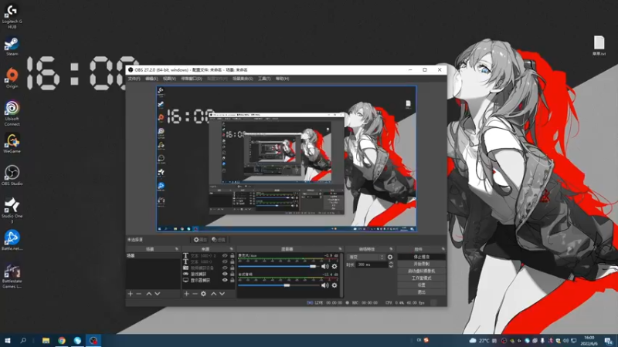Viewport: 618px width, 347px height.
Task: Click the Start Recording button
Action: pos(421,264)
